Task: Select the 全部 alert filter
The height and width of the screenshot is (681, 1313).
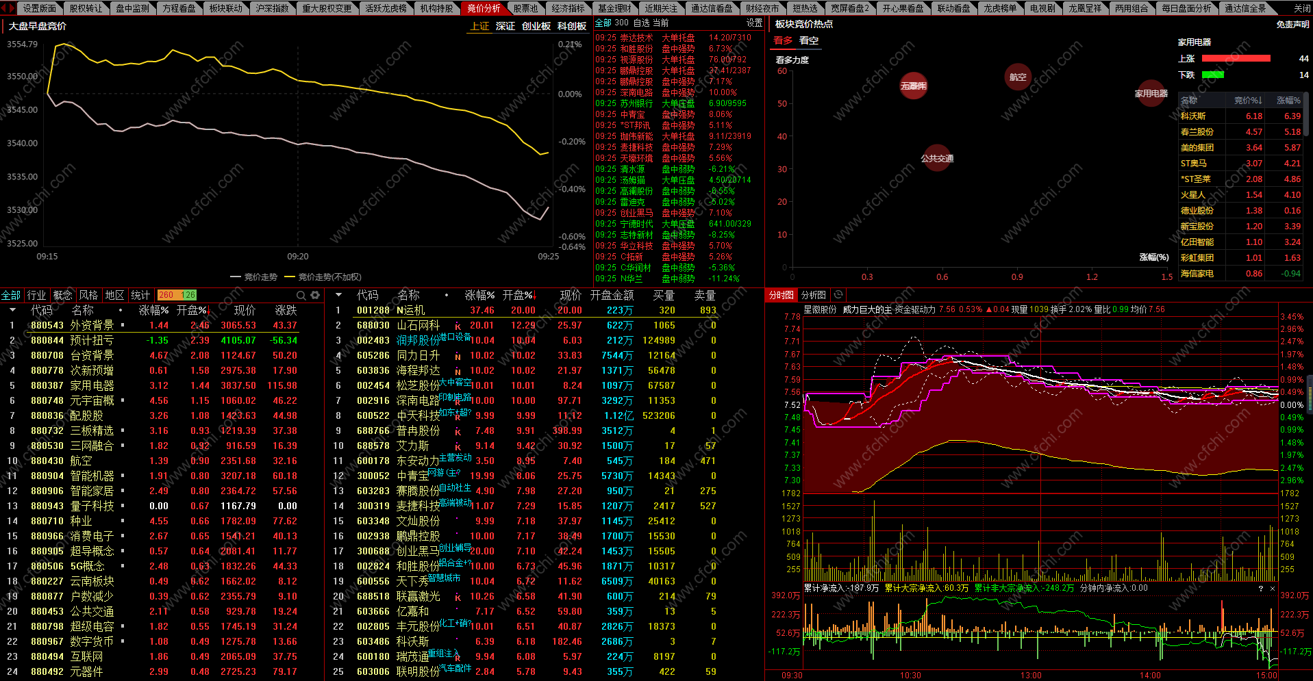Action: click(603, 23)
